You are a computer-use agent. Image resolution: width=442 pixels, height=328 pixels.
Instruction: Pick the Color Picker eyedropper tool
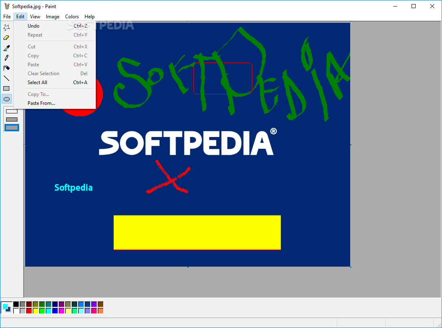tap(6, 48)
